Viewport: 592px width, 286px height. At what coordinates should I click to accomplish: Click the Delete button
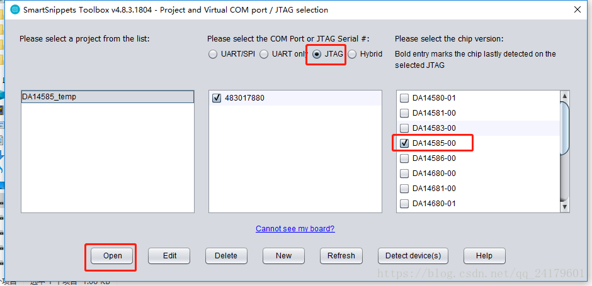tap(226, 256)
